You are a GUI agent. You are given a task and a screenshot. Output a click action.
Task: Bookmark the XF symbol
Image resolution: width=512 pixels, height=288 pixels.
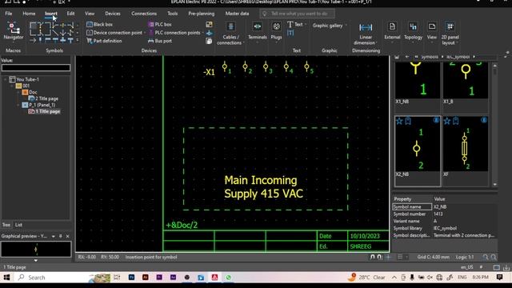456,121
